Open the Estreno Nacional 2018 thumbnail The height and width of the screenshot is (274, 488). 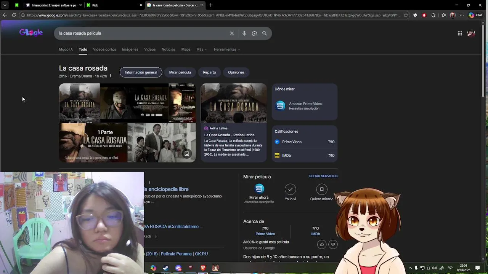[134, 103]
